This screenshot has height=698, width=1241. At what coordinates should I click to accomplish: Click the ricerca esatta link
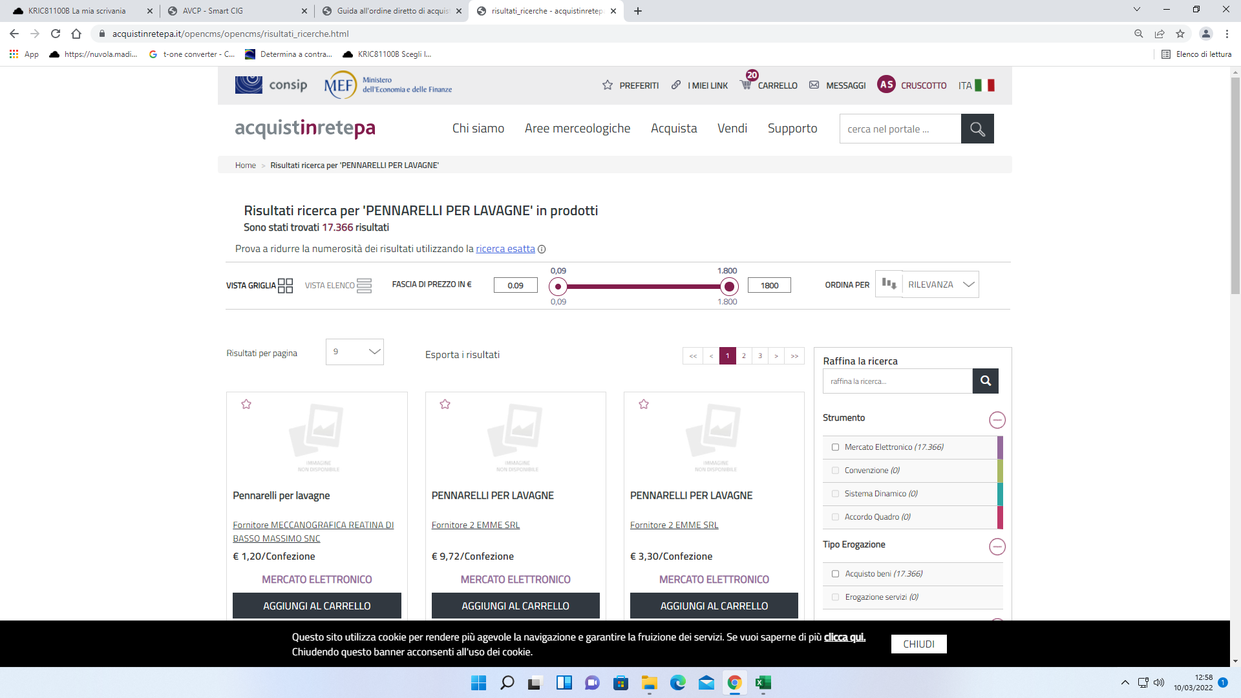505,249
